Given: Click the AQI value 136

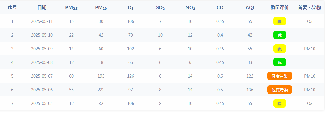Looking at the screenshot, I should tap(250, 90).
